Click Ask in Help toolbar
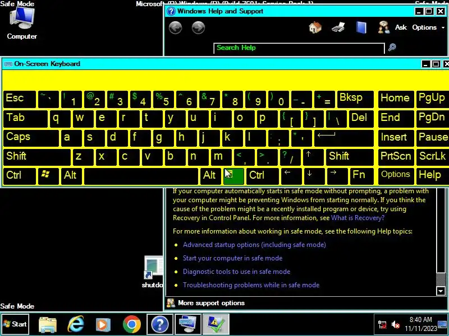The height and width of the screenshot is (336, 449). [x=401, y=27]
